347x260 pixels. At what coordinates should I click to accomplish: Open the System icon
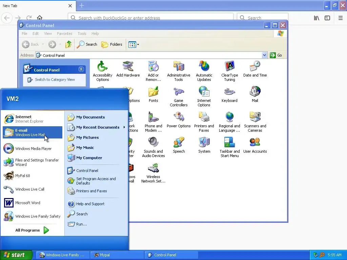point(204,145)
